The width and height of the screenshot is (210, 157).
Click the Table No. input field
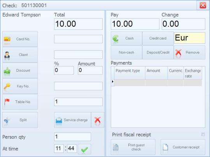pyautogui.click(x=78, y=102)
